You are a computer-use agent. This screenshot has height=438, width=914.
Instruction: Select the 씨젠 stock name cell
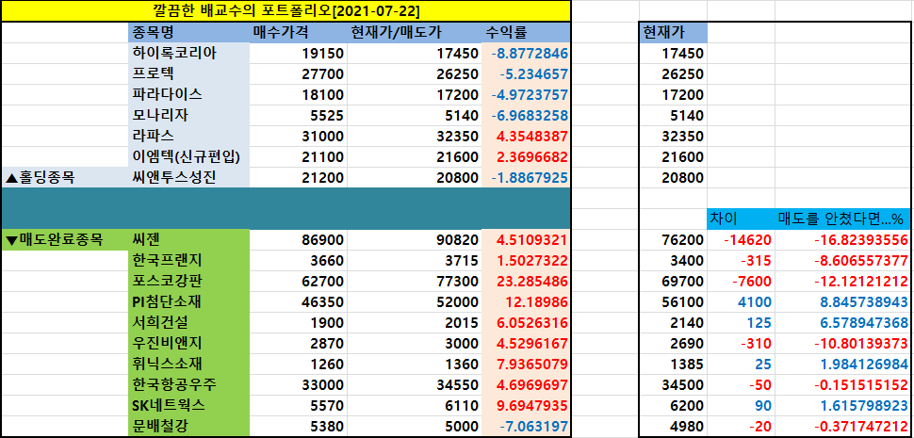point(188,239)
